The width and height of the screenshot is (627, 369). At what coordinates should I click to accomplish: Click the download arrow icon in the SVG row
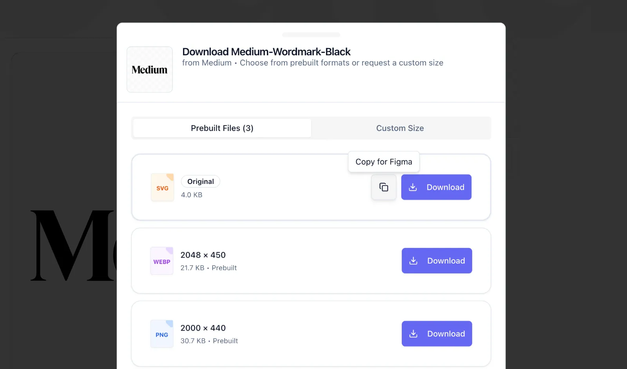[x=413, y=187]
